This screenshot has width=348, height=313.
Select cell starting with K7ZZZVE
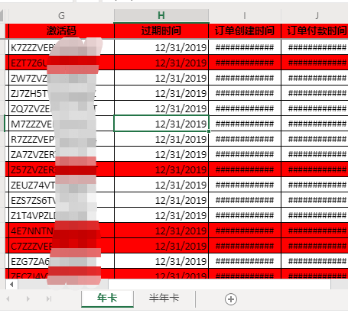[61, 47]
